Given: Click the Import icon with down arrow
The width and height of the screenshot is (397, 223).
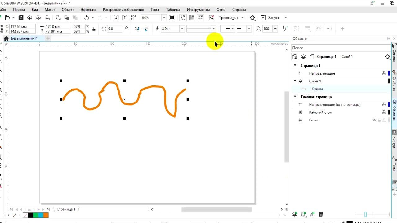Looking at the screenshot, I should click(x=116, y=18).
